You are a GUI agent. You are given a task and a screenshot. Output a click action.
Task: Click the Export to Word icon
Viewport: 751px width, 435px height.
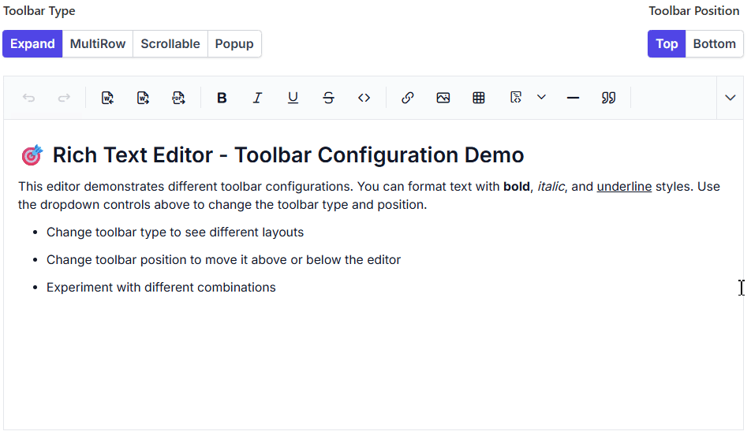coord(144,98)
